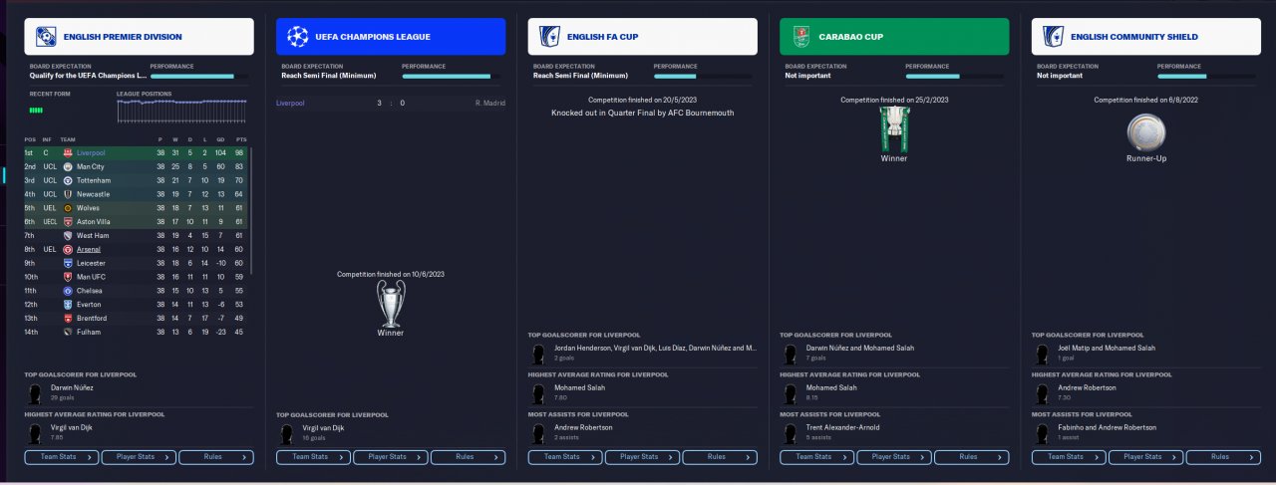
Task: Click the Leicester club badge
Action: click(x=68, y=263)
